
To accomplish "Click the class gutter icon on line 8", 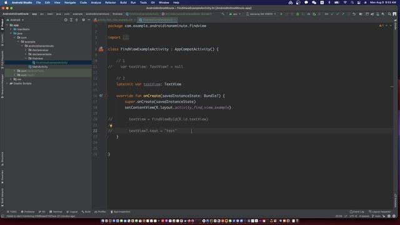I will point(101,49).
